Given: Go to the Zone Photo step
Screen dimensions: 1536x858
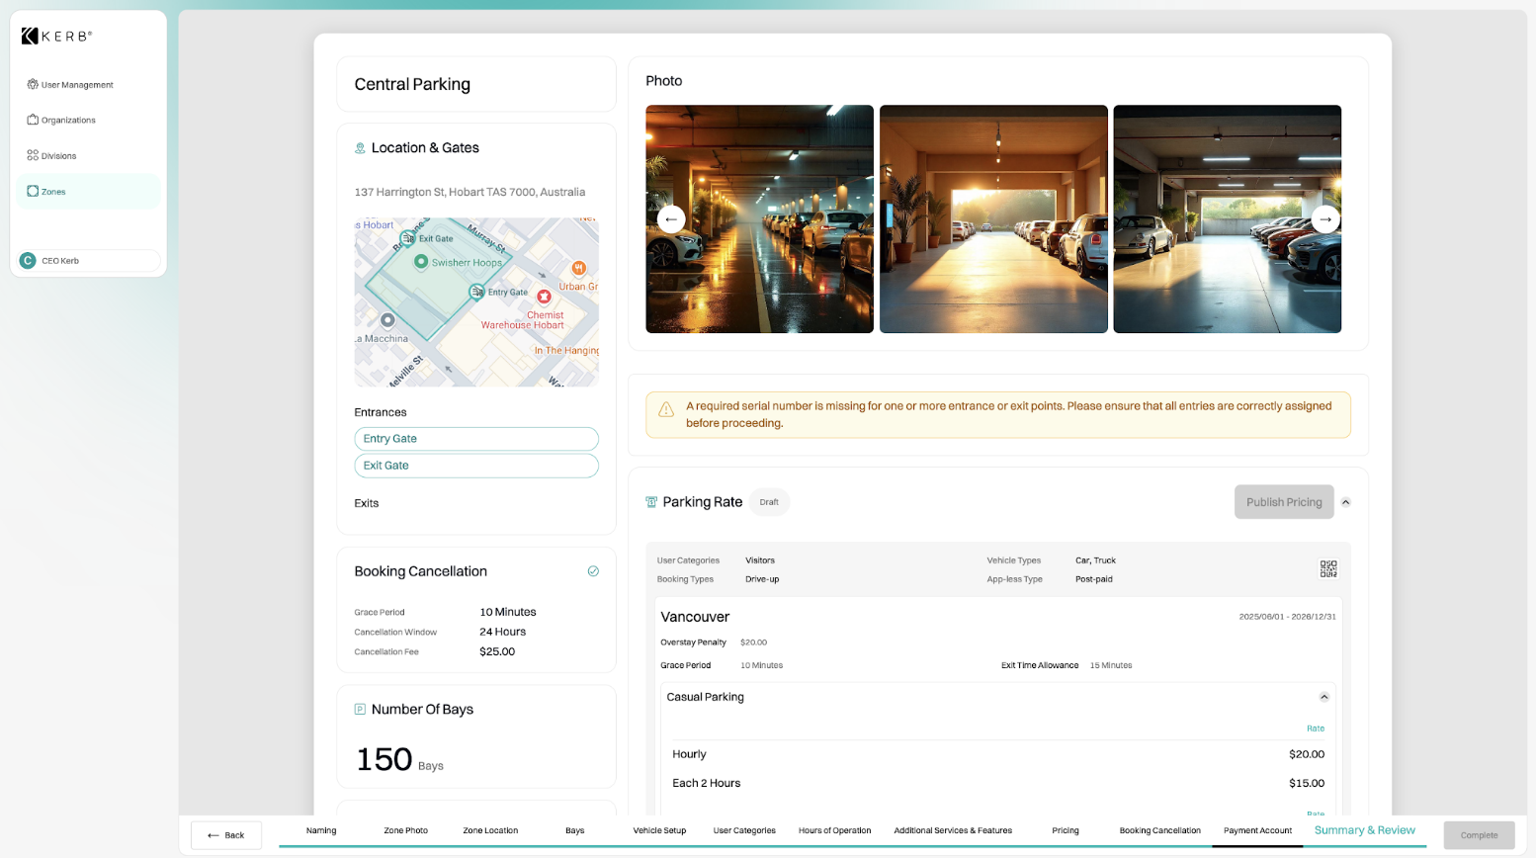Looking at the screenshot, I should [x=405, y=830].
